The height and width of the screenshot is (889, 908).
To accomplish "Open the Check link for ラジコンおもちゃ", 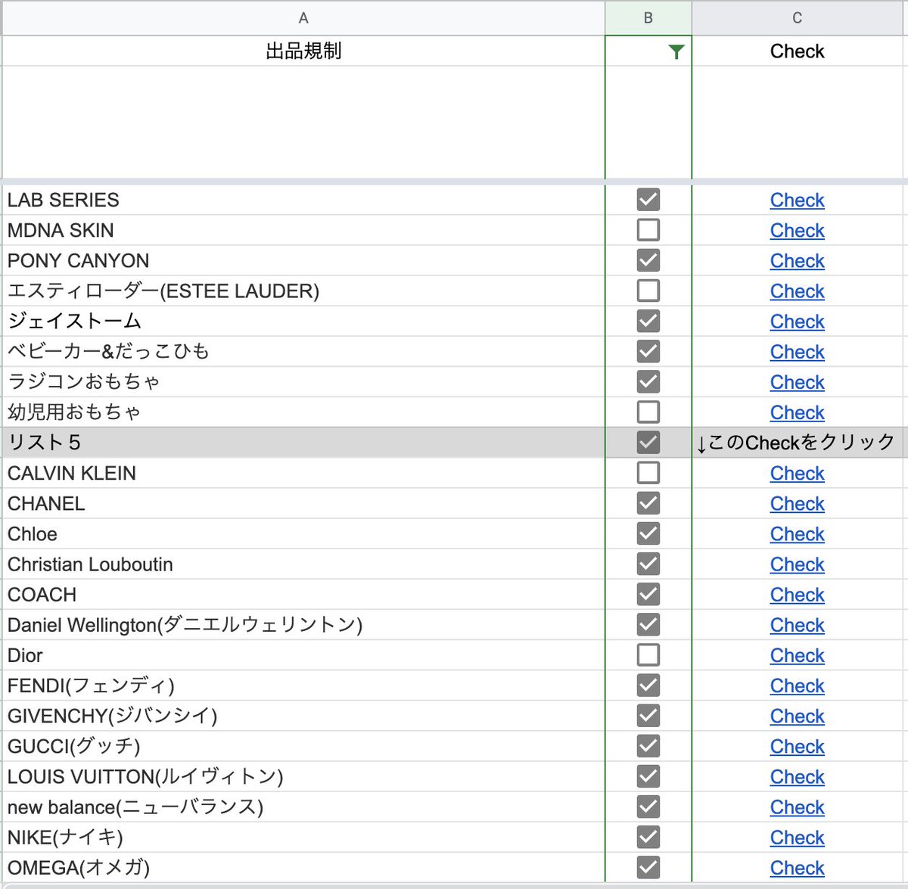I will coord(797,382).
